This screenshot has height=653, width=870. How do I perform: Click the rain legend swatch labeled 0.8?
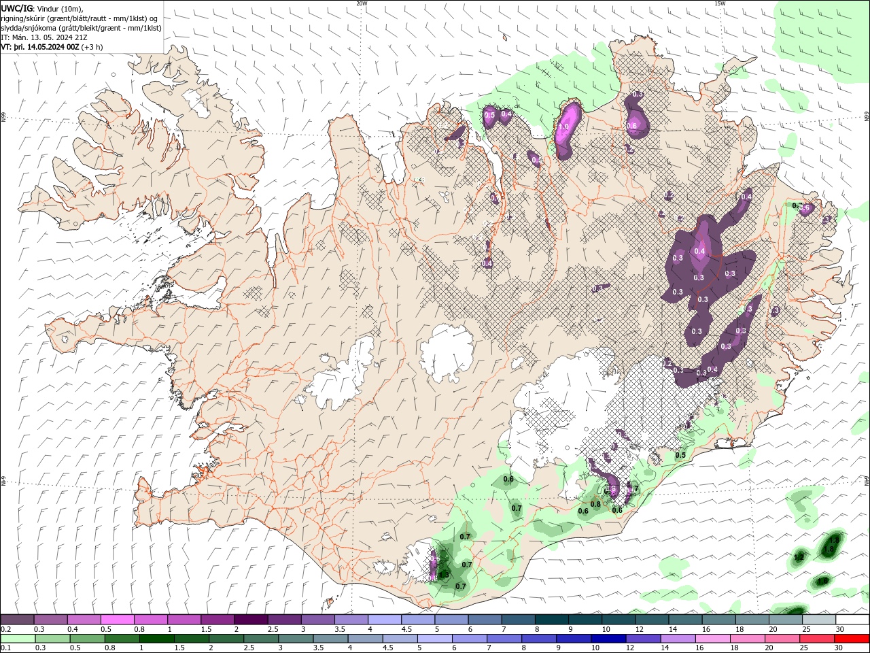click(122, 639)
